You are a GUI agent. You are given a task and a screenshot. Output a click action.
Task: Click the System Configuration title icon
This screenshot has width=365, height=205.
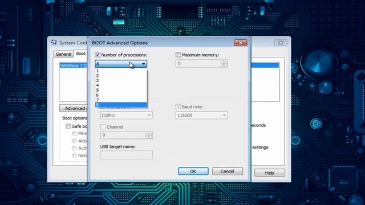point(54,42)
